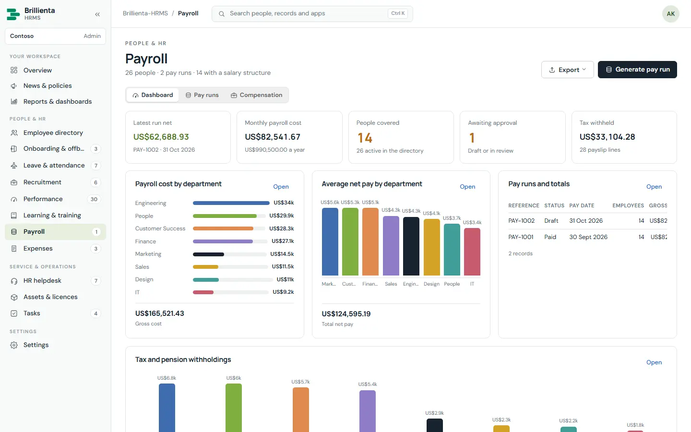Click the Employee directory people icon
Viewport: 691px width, 432px height.
(14, 133)
